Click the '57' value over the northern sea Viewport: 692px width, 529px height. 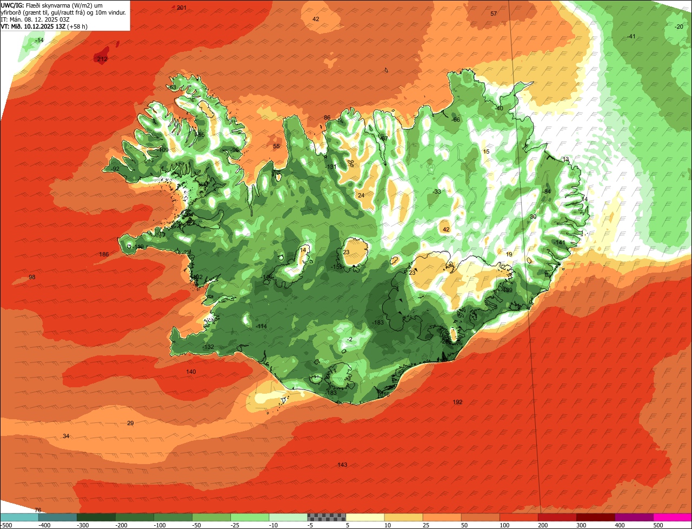pyautogui.click(x=494, y=14)
